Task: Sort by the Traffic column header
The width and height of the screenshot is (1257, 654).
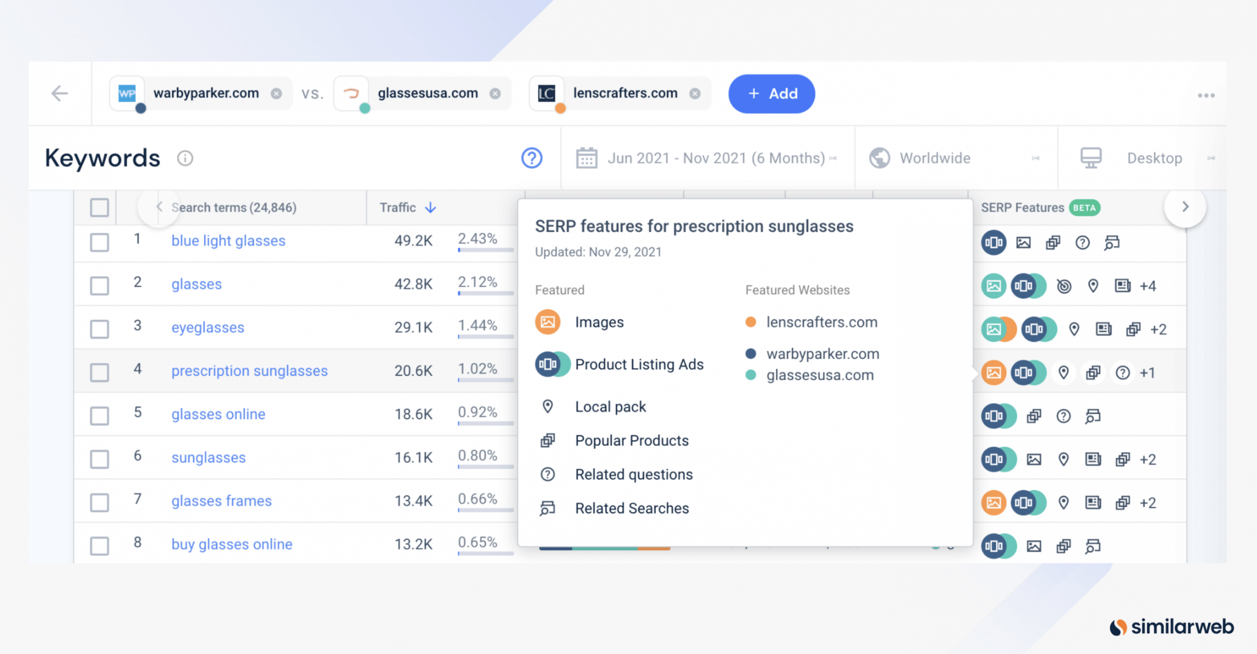Action: (408, 207)
